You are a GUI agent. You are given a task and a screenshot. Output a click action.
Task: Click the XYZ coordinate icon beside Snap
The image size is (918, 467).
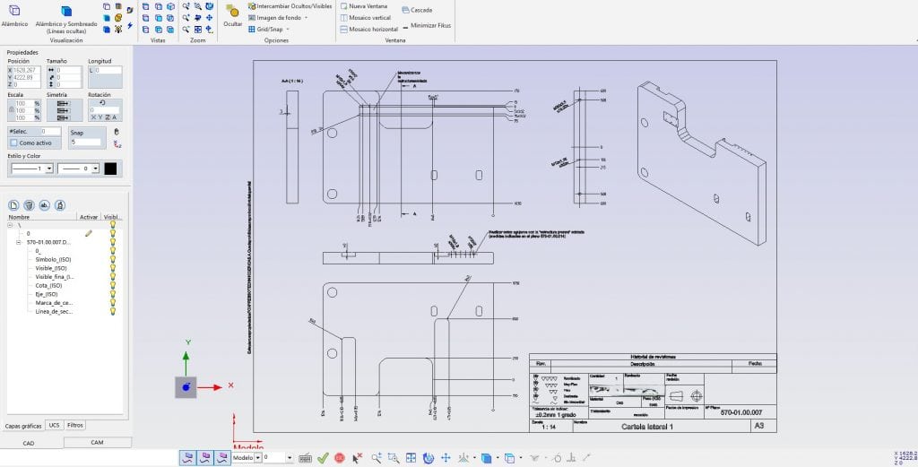pyautogui.click(x=117, y=144)
